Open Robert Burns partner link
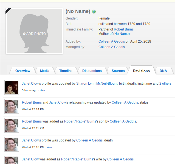 point(124,29)
